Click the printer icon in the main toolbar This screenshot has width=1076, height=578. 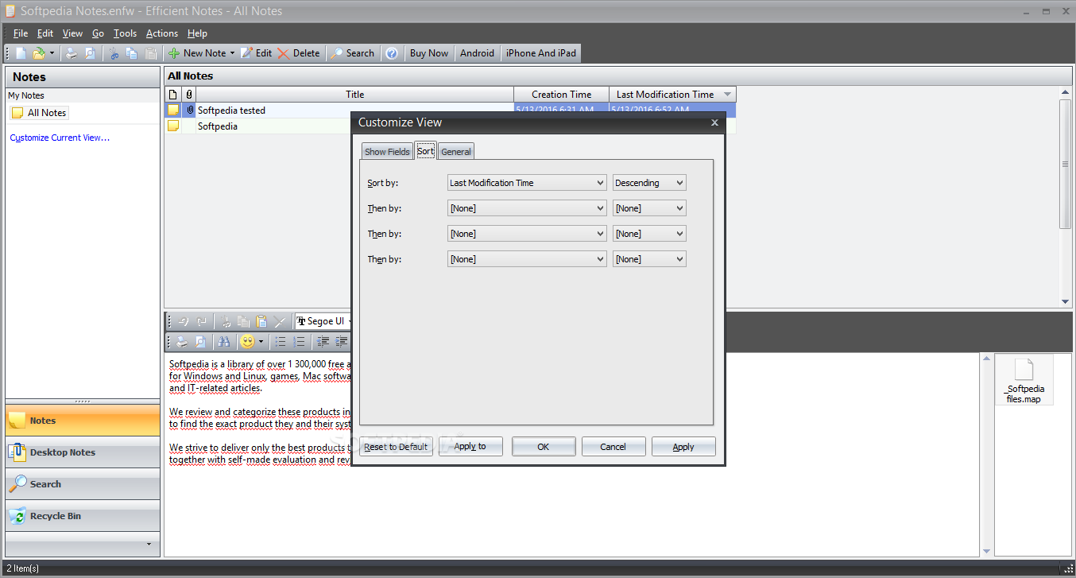[x=72, y=53]
